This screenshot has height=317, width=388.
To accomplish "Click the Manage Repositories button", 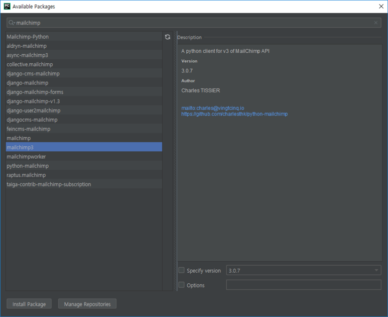I will coord(87,304).
